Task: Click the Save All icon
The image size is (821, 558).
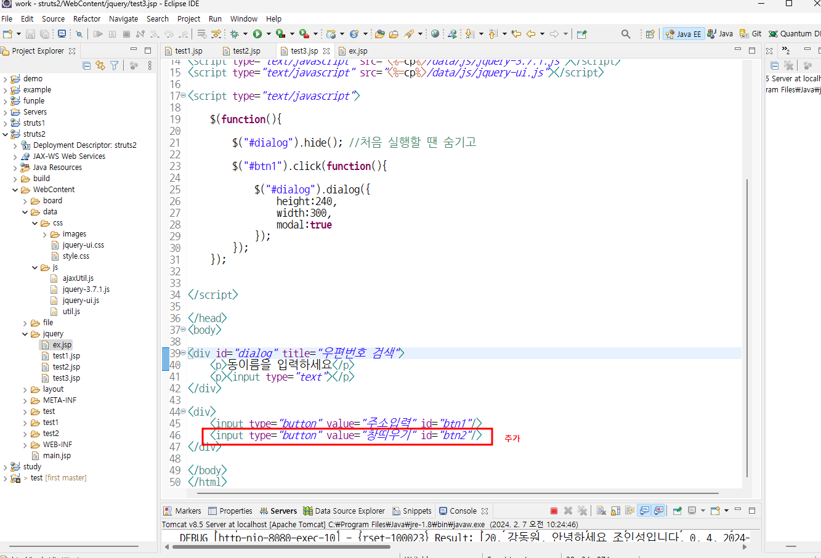Action: click(x=45, y=34)
